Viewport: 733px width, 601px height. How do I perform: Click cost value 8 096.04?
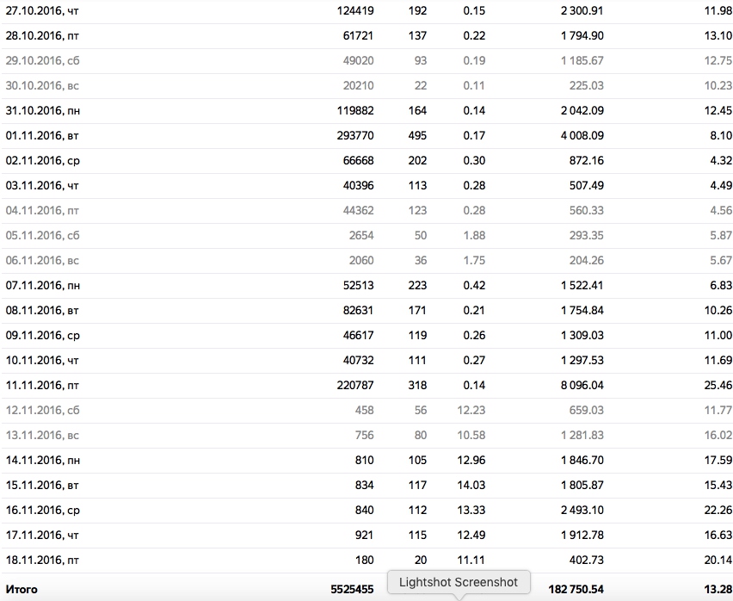[x=582, y=386]
